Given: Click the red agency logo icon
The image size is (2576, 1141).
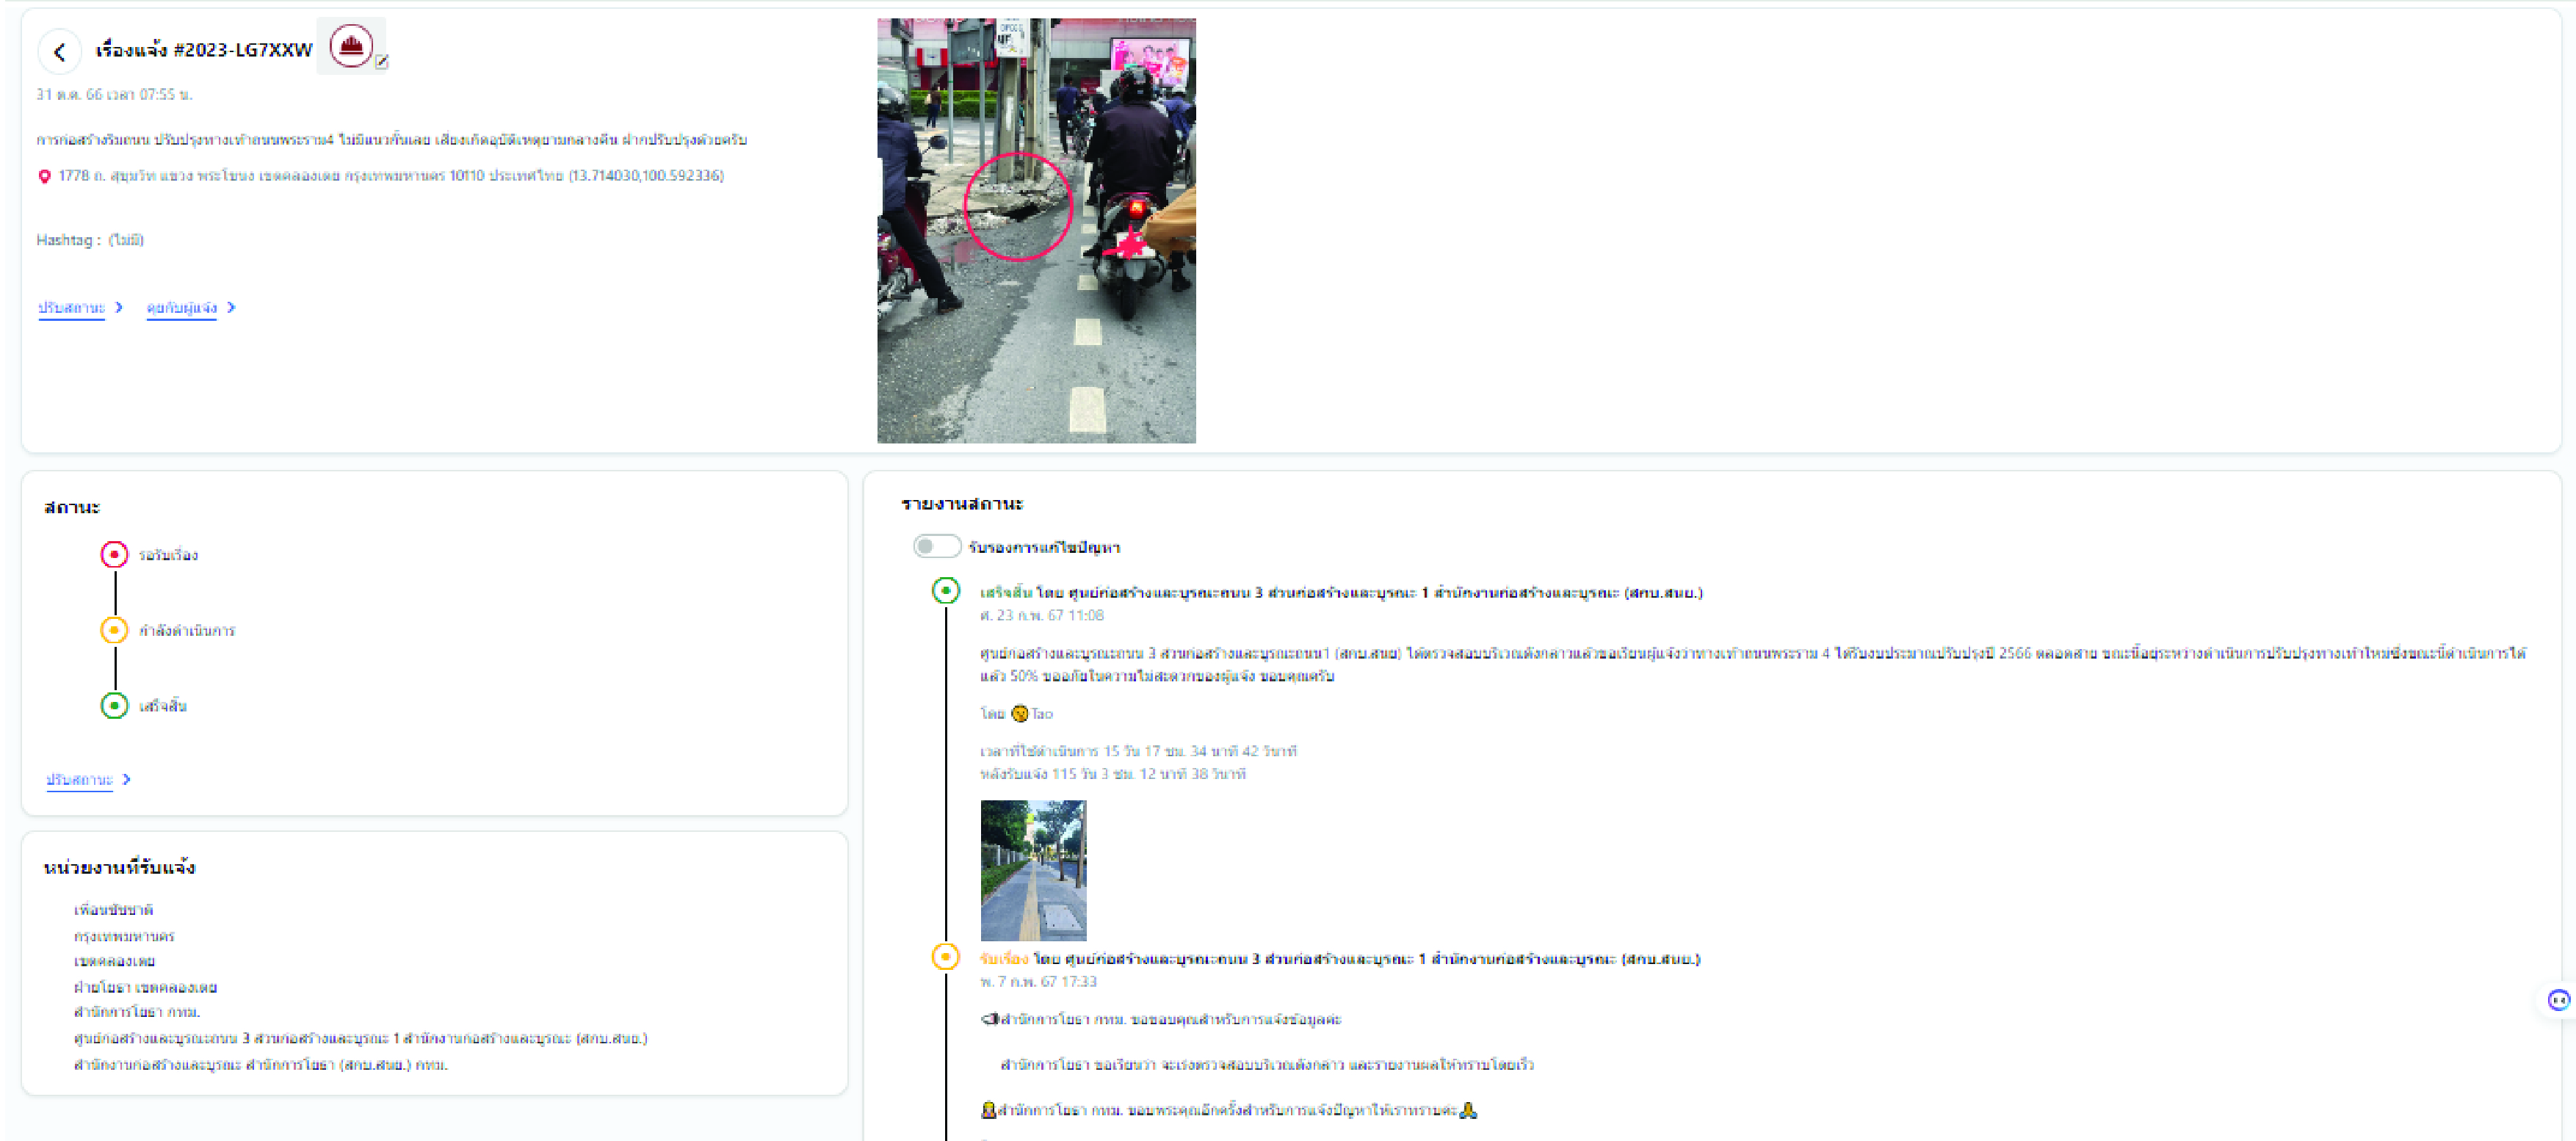Looking at the screenshot, I should [x=351, y=46].
